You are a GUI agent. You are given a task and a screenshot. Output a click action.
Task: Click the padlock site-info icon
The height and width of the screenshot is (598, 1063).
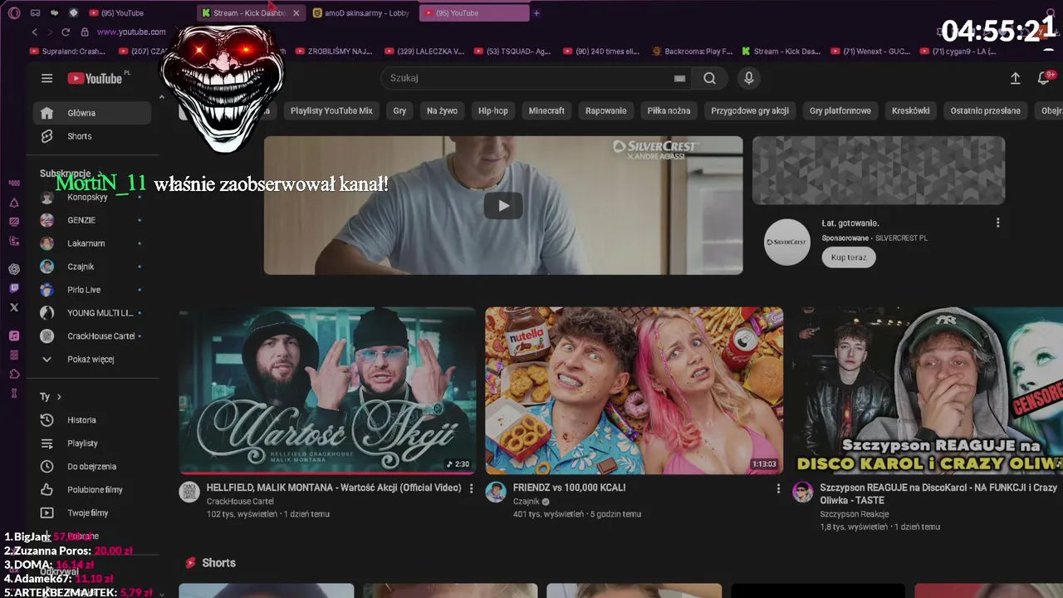point(84,32)
